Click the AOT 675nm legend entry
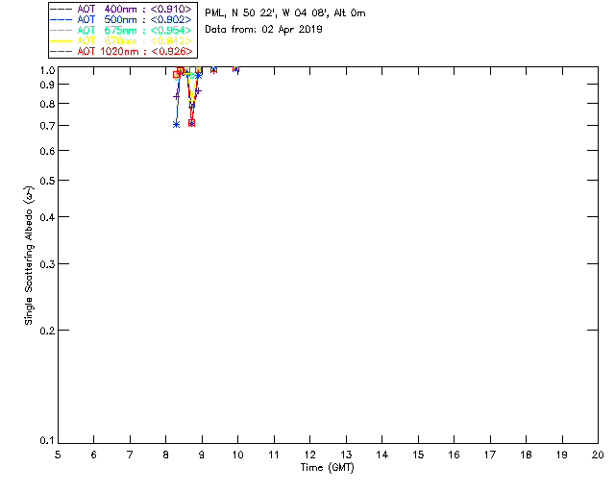 [121, 30]
